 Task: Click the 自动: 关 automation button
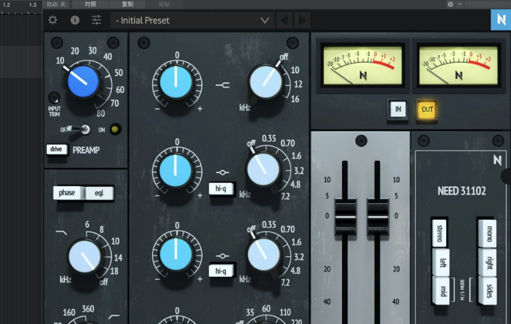click(x=56, y=4)
